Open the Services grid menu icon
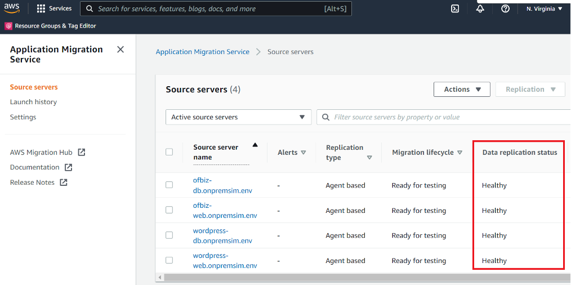Viewport: 571px width, 285px height. [x=41, y=8]
